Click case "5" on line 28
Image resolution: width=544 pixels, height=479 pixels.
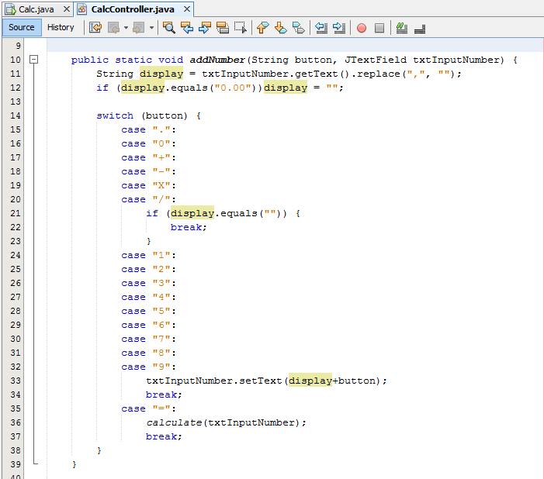click(x=148, y=312)
